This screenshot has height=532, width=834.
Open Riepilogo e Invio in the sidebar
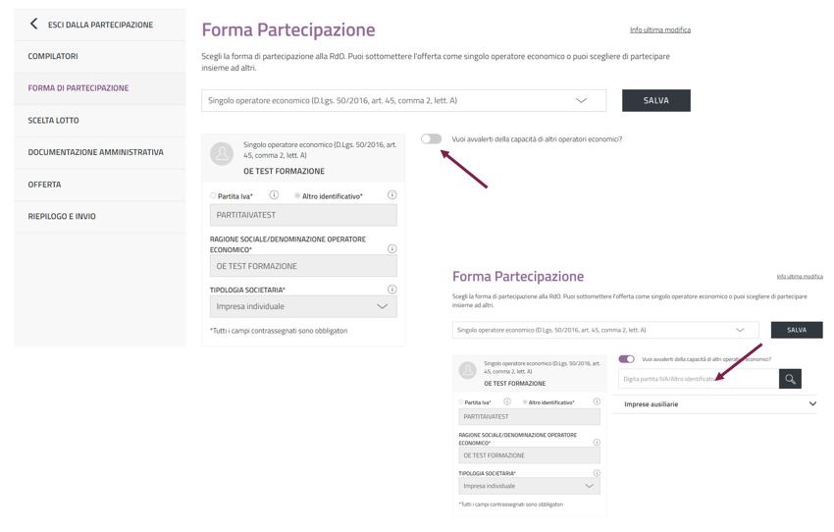tap(62, 216)
